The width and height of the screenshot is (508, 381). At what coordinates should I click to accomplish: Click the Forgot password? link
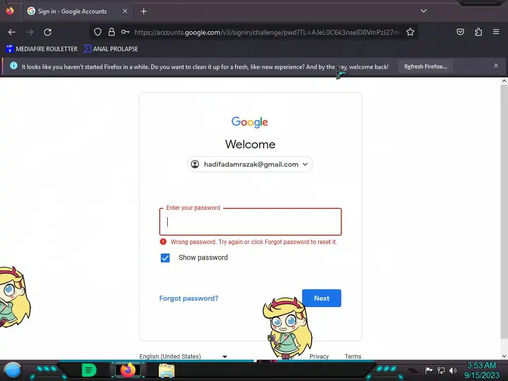(189, 298)
